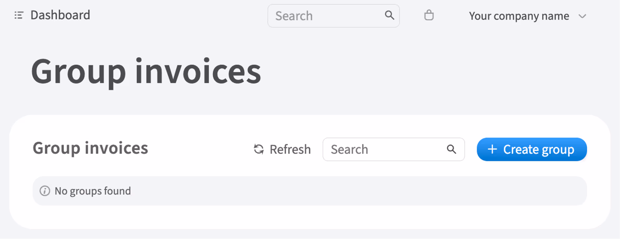This screenshot has width=620, height=239.
Task: Open the shopping bag icon
Action: [429, 15]
